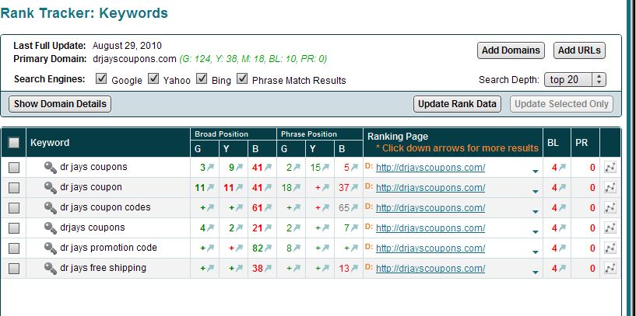Uncheck the Google search engine checkbox
This screenshot has height=316, width=636.
tap(101, 78)
